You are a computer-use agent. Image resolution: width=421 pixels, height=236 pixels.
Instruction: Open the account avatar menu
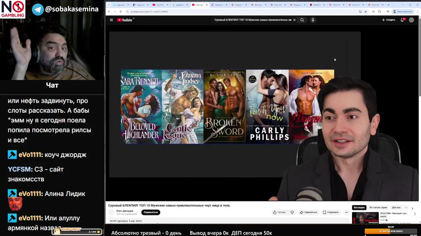[x=411, y=20]
